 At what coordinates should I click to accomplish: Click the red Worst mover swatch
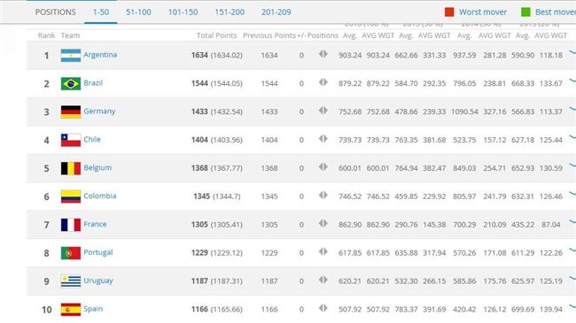point(449,12)
